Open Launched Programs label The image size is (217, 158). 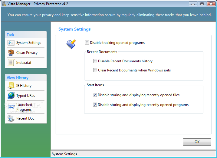coord(24,107)
